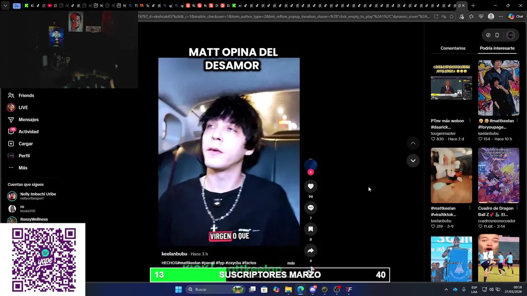Open the tougenmaster author link
This screenshot has width=527, height=296.
(443, 134)
